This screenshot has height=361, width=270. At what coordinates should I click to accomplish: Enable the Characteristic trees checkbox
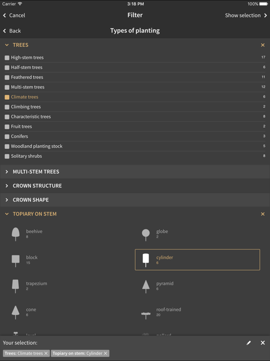pos(7,117)
